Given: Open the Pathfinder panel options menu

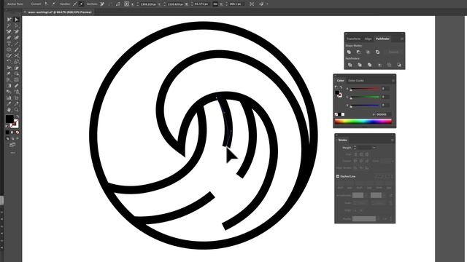Looking at the screenshot, I should (x=402, y=39).
